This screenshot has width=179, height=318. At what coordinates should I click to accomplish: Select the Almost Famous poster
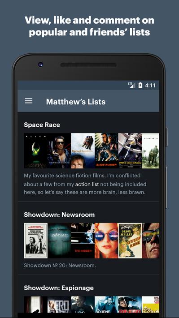106,241
